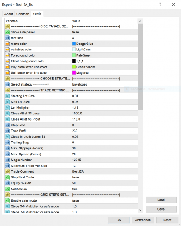Click the color icon beside Sell break even line color
Viewport: 181px width, 226px height.
(x=7, y=73)
